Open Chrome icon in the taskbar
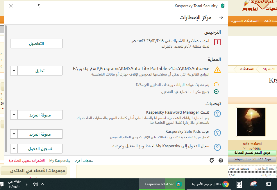This screenshot has height=190, width=277. (x=226, y=184)
